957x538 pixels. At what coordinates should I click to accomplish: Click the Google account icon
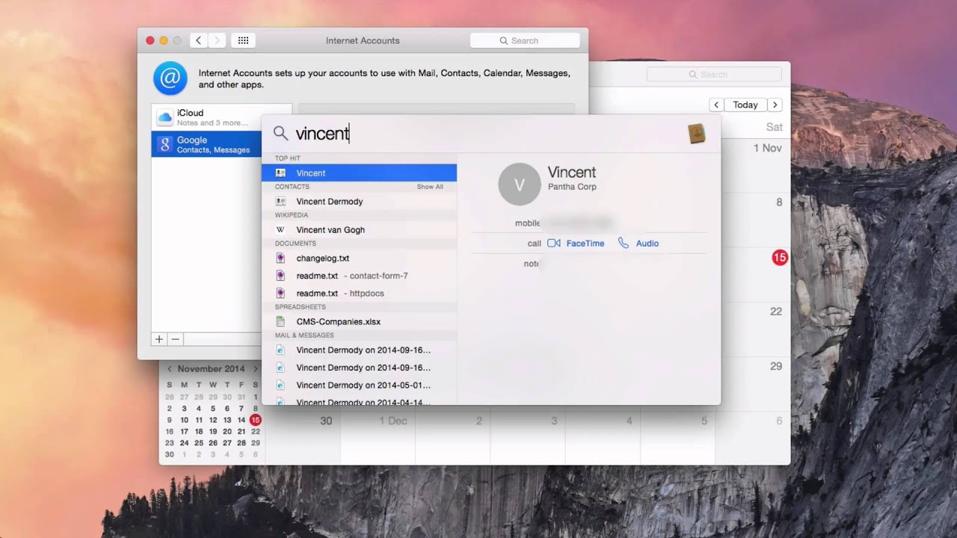click(164, 144)
